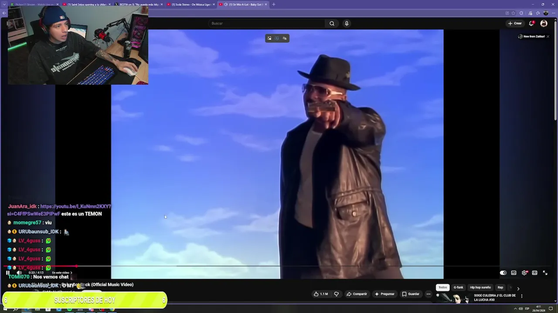
Task: Open 'SOGE CULEBRA // EL CLUB DE LA LUCHA #30'
Action: (495, 298)
